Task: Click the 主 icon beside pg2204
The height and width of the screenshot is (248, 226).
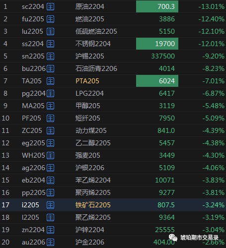Action: click(50, 94)
